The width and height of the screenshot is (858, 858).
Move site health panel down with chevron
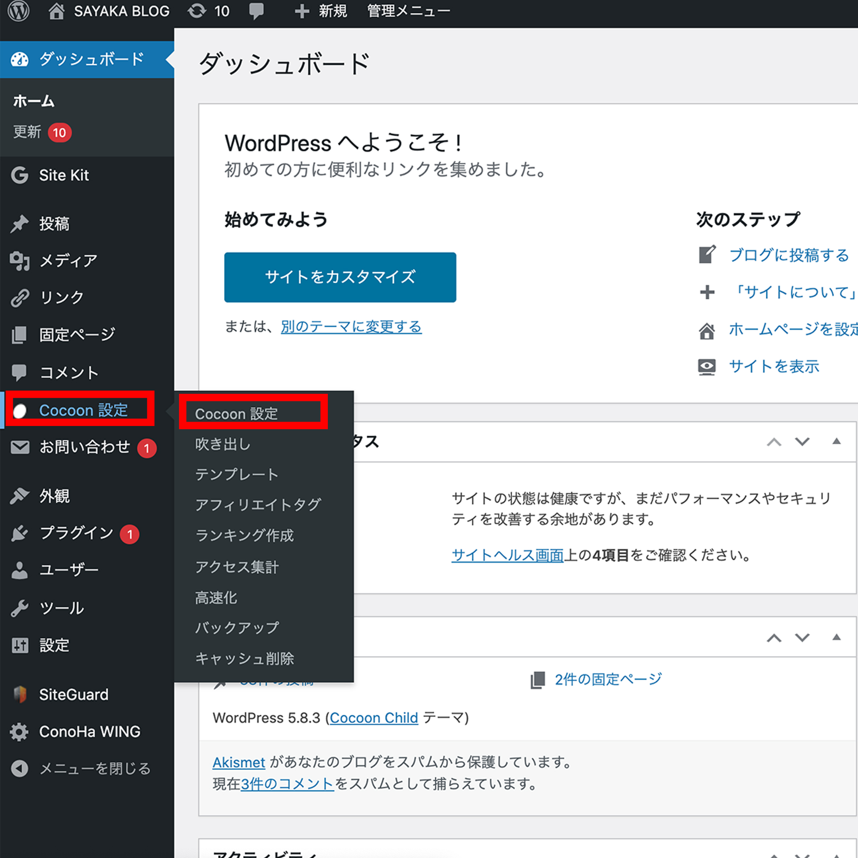[x=802, y=442]
